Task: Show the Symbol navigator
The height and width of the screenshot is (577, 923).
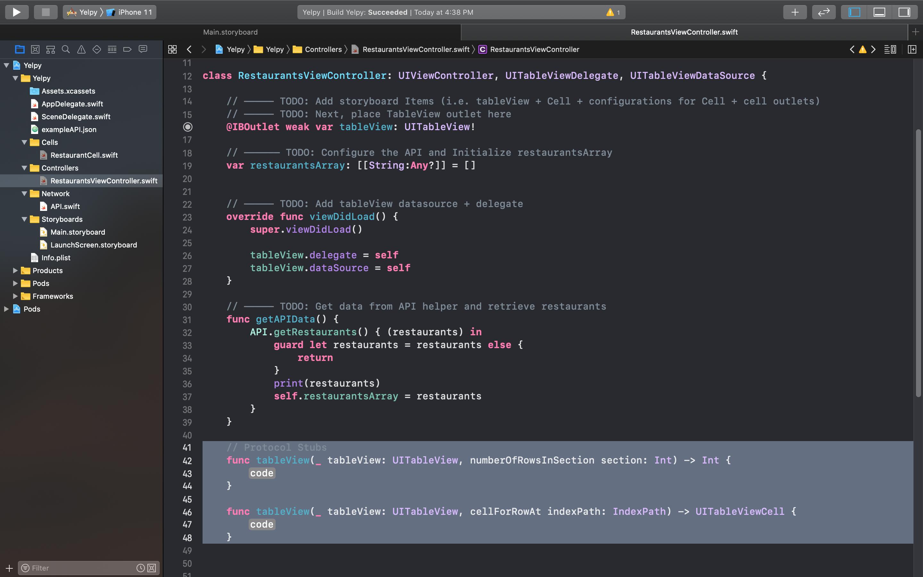Action: point(50,49)
